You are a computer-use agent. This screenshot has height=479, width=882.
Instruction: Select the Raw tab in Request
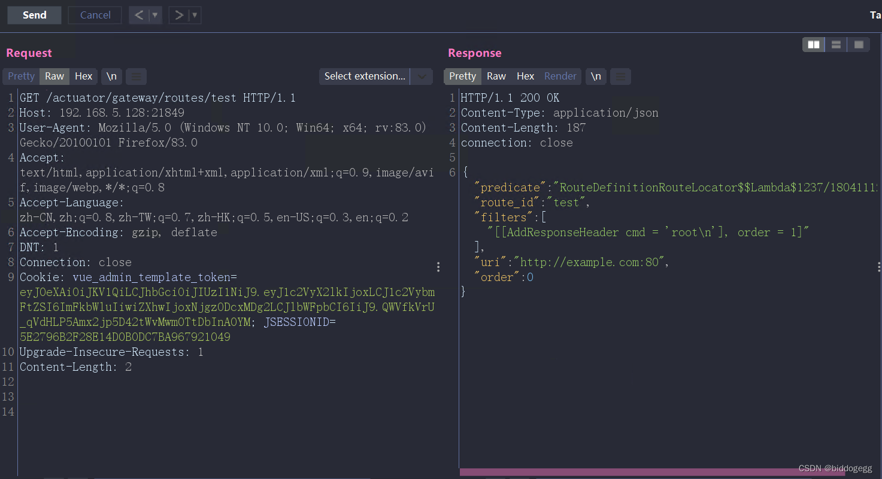coord(54,76)
